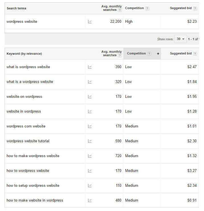204x211 pixels.
Task: Click trend chart icon for wordpress website
Action: pos(90,22)
